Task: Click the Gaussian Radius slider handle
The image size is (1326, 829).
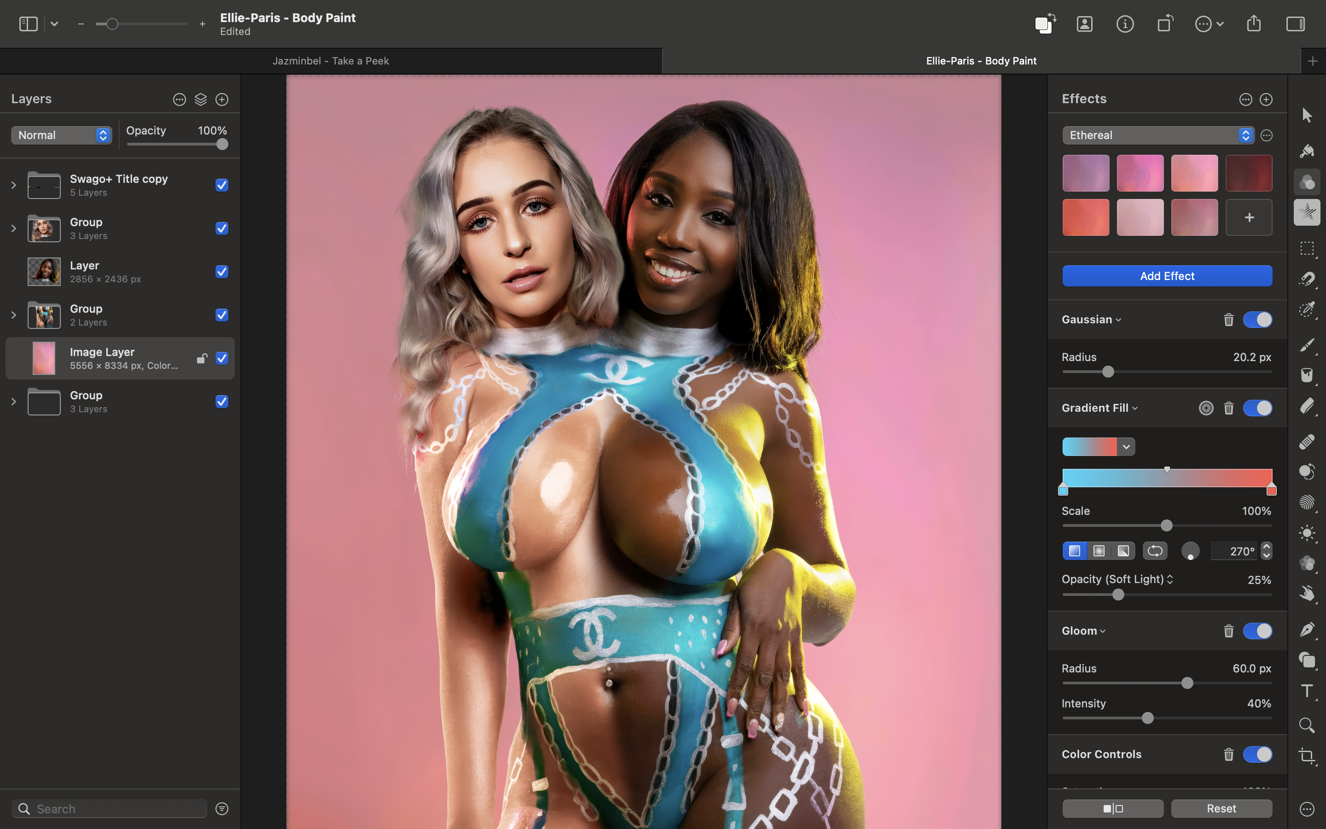Action: click(x=1108, y=372)
